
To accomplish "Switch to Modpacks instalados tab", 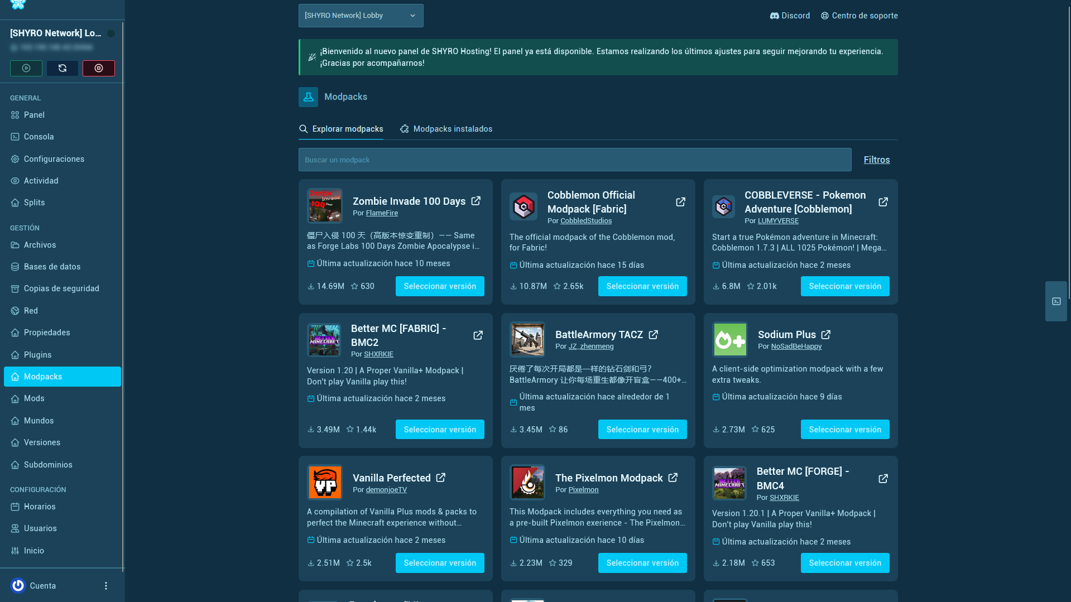I will tap(446, 129).
